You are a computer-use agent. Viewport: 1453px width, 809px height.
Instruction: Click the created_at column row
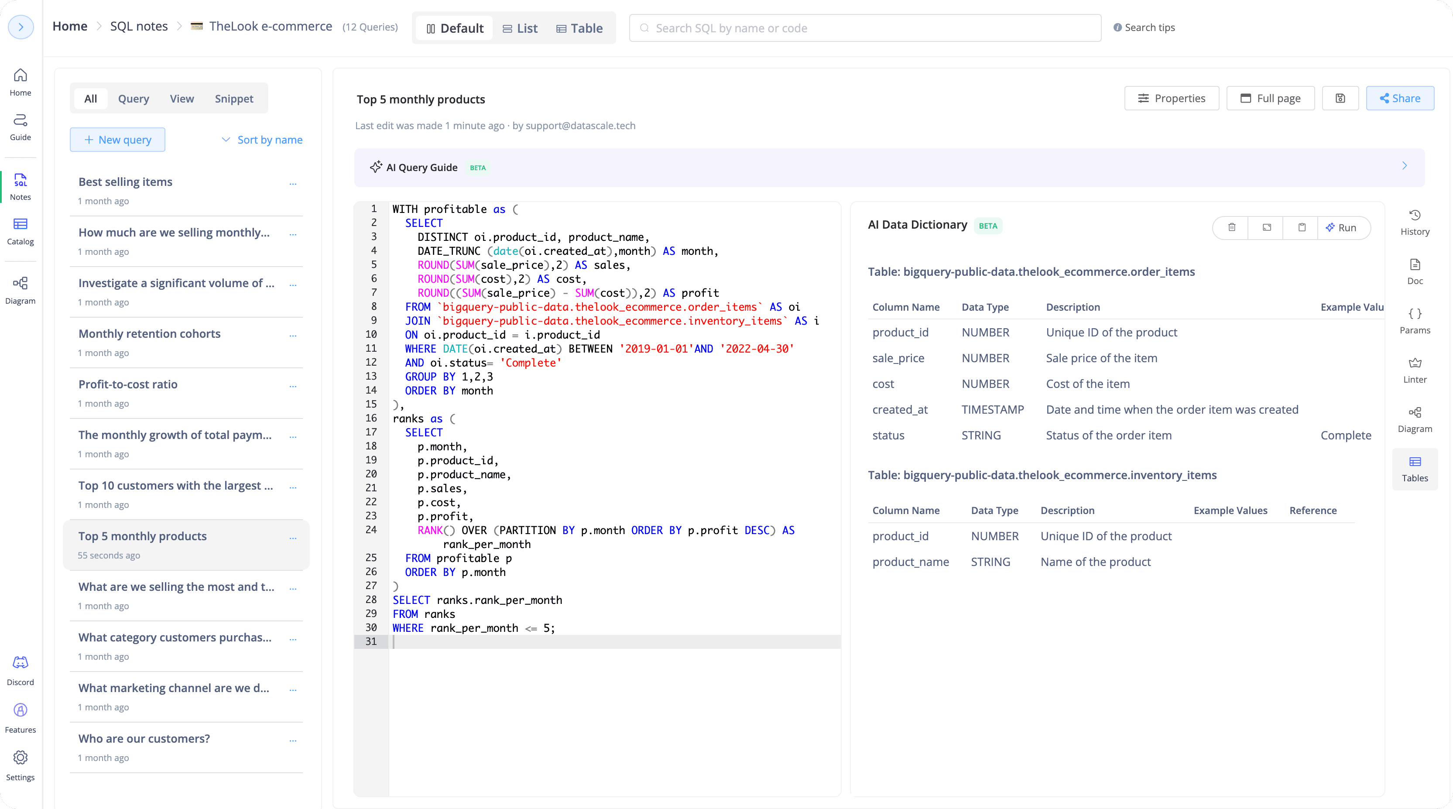(1125, 410)
